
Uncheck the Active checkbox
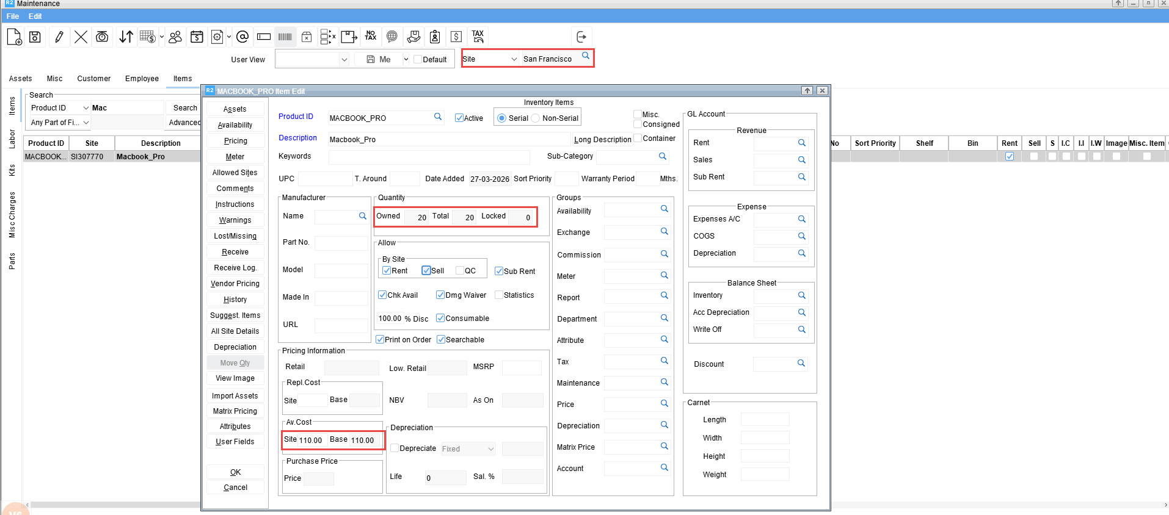tap(459, 118)
